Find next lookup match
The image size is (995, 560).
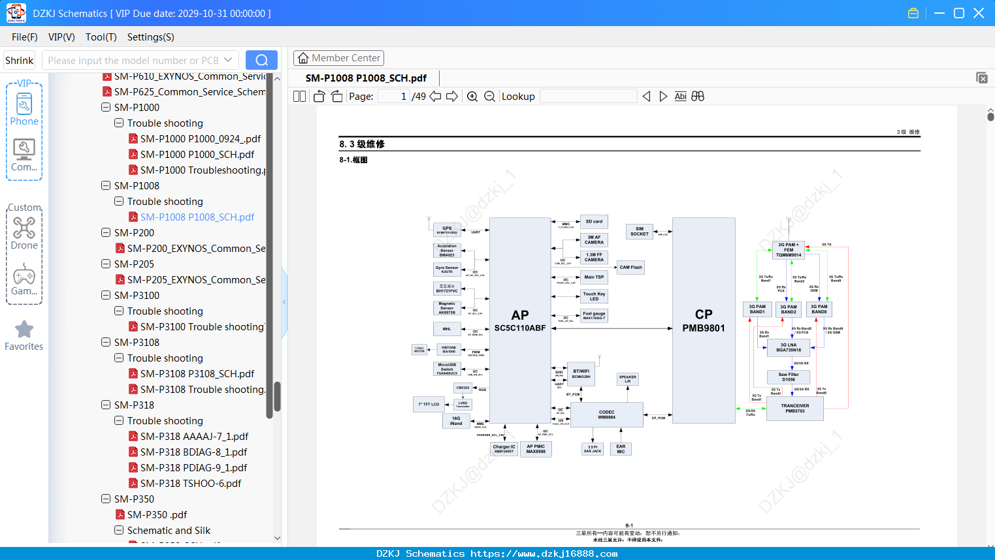click(663, 97)
